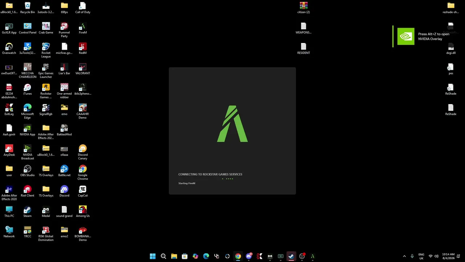Click the ExitLag desktop icon
The image size is (465, 262).
coord(9,110)
